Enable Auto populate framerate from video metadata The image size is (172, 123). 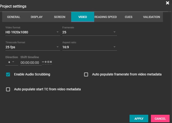point(86,74)
